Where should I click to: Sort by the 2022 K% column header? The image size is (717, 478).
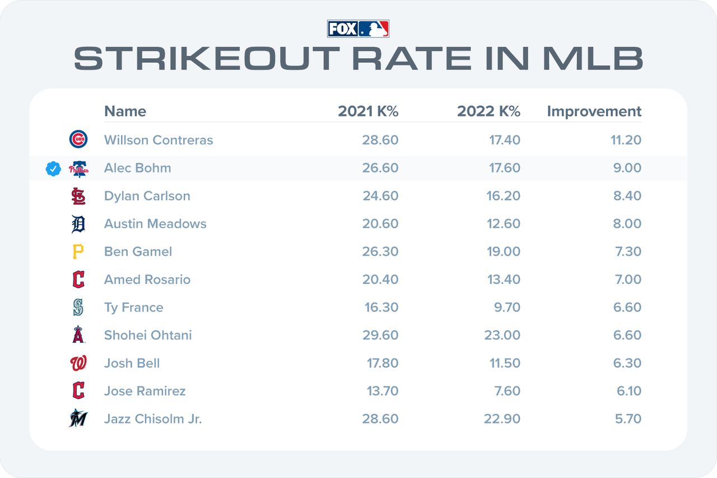pyautogui.click(x=488, y=111)
